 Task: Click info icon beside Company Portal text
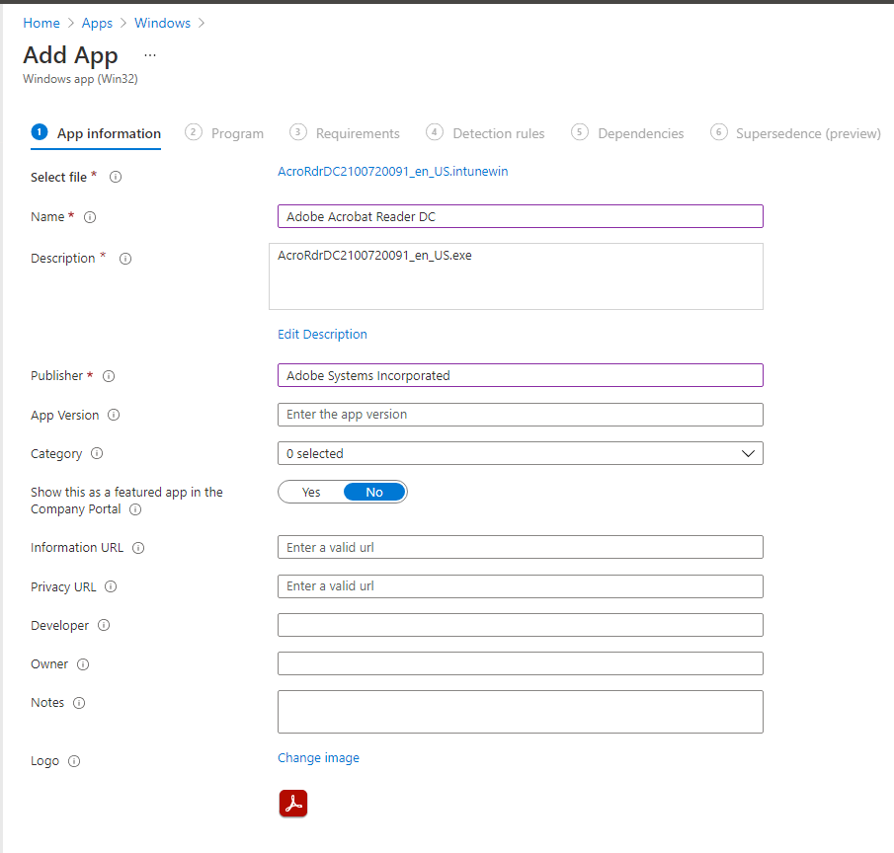click(x=135, y=509)
